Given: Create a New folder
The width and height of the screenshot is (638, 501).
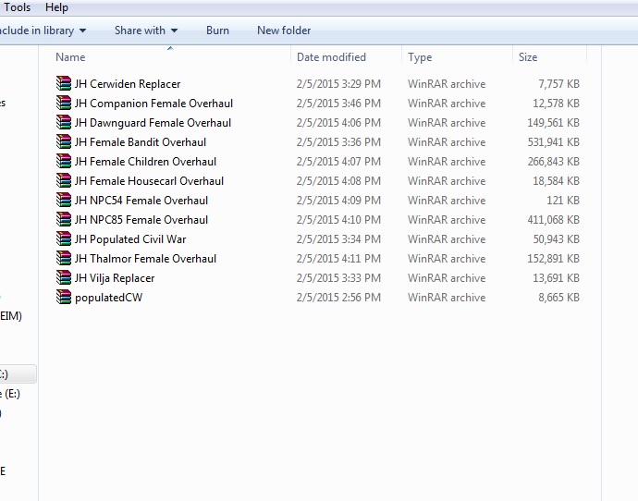Looking at the screenshot, I should point(284,31).
